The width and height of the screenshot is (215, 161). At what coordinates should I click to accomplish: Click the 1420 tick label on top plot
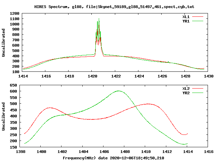(x=92, y=76)
